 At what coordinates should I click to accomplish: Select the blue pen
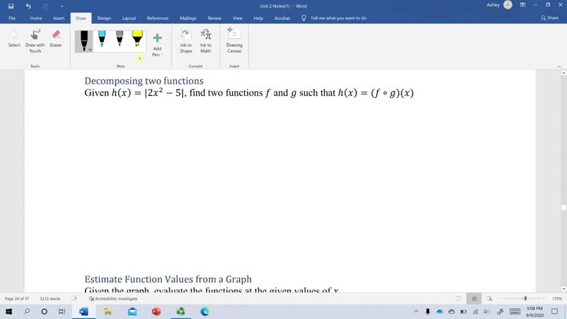tap(102, 39)
